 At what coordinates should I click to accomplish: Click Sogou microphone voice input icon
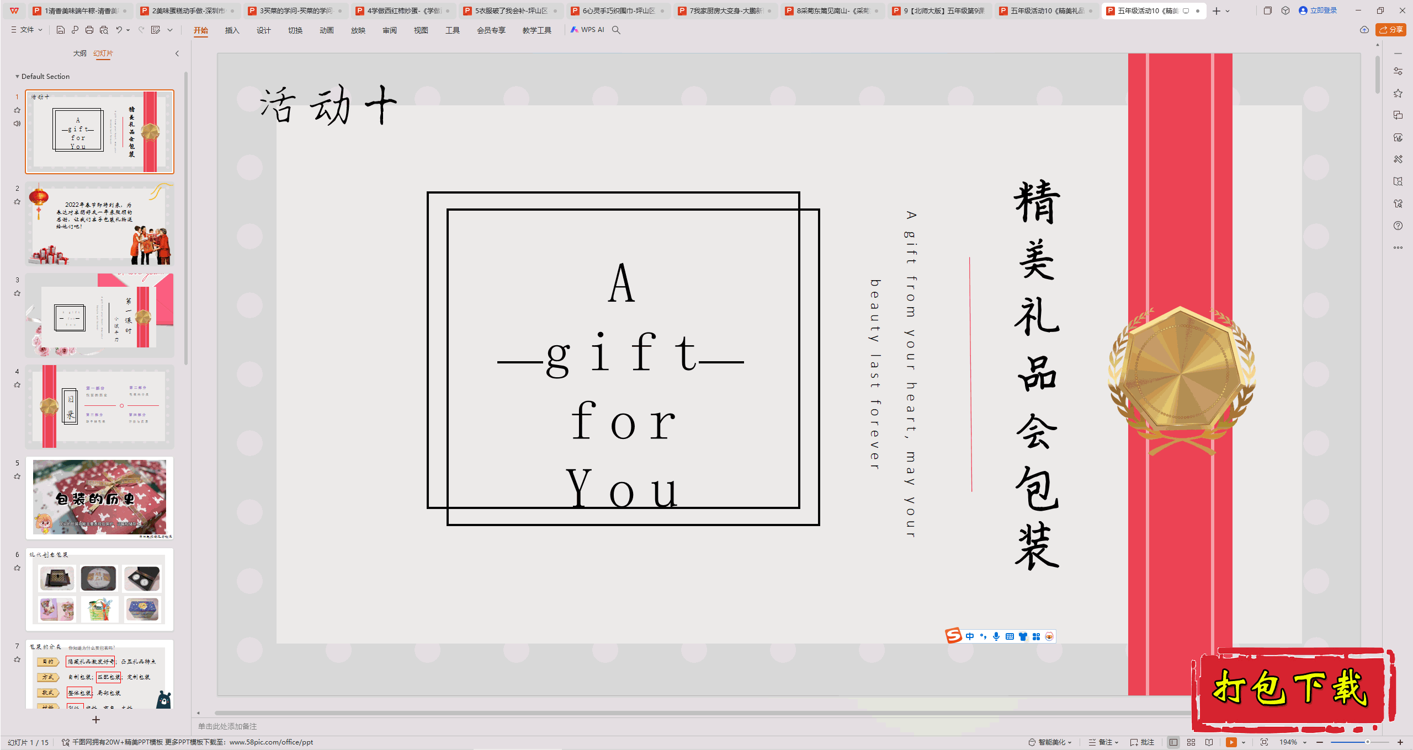[996, 636]
